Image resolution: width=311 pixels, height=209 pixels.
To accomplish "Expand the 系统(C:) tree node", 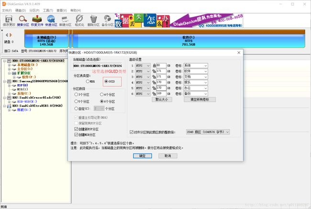I will (x=9, y=93).
